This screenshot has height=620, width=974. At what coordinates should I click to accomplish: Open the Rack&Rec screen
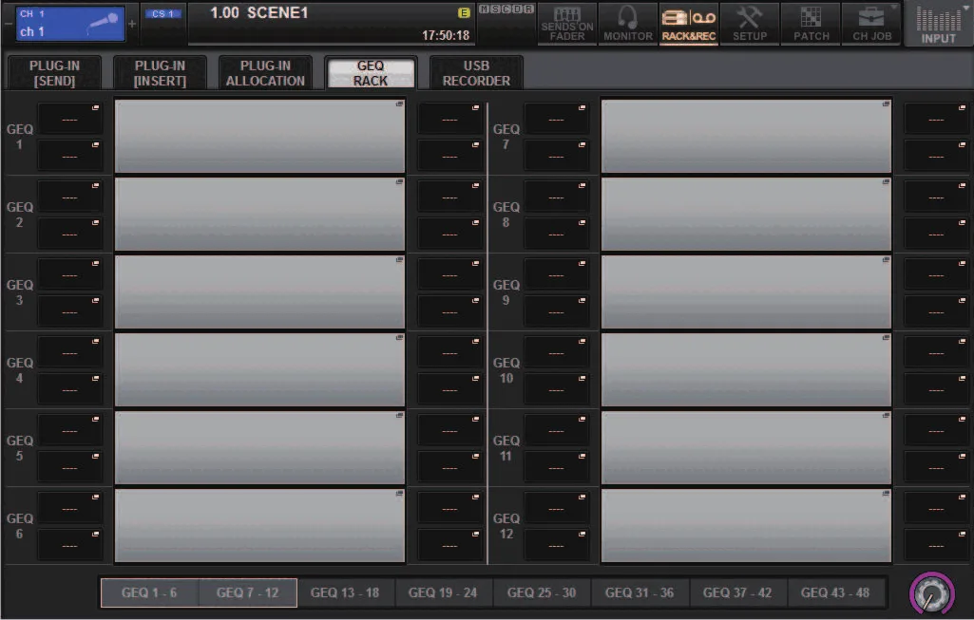tap(688, 24)
